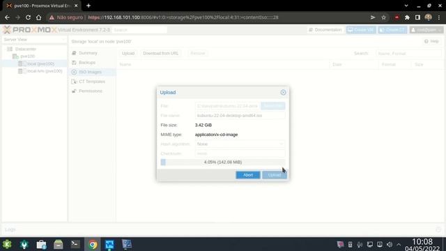Click the Permissions unlock icon
This screenshot has width=446, height=251.
[x=75, y=91]
